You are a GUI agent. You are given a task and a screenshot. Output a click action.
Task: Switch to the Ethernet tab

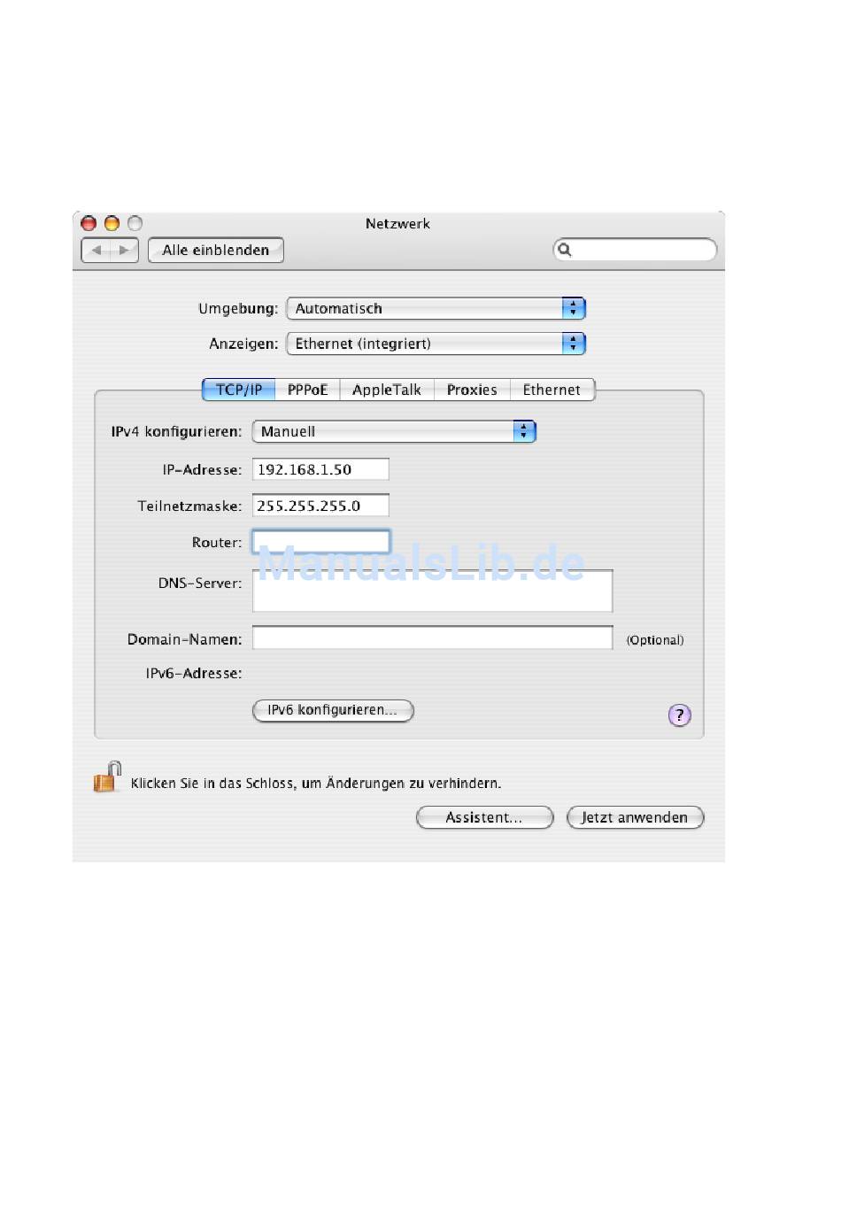(552, 390)
